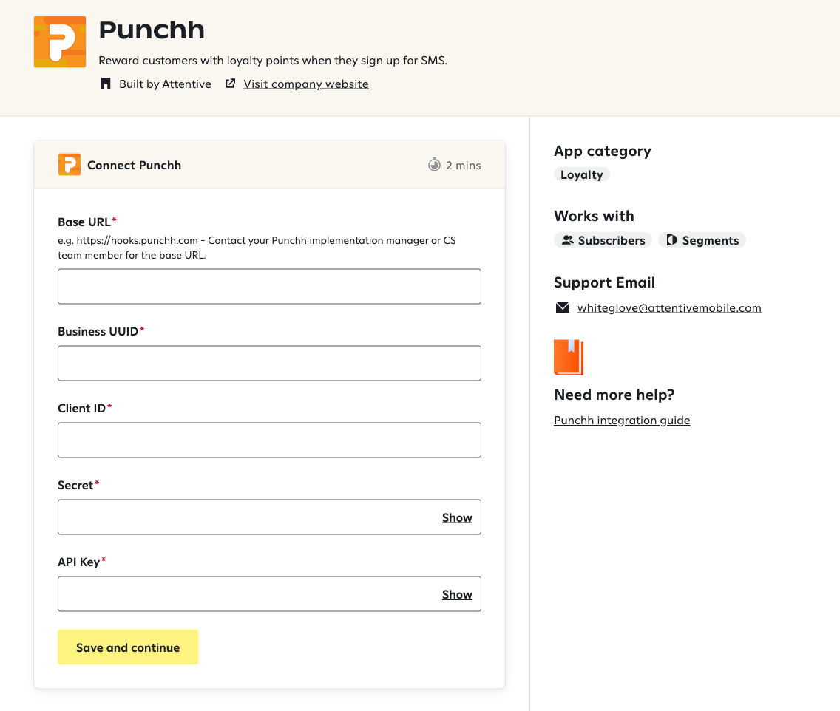Image resolution: width=840 pixels, height=711 pixels.
Task: Click the small Punchh icon in Connect header
Action: tap(70, 165)
